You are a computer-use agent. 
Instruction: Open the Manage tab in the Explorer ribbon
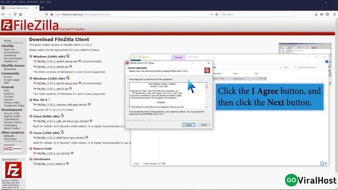(x=179, y=58)
